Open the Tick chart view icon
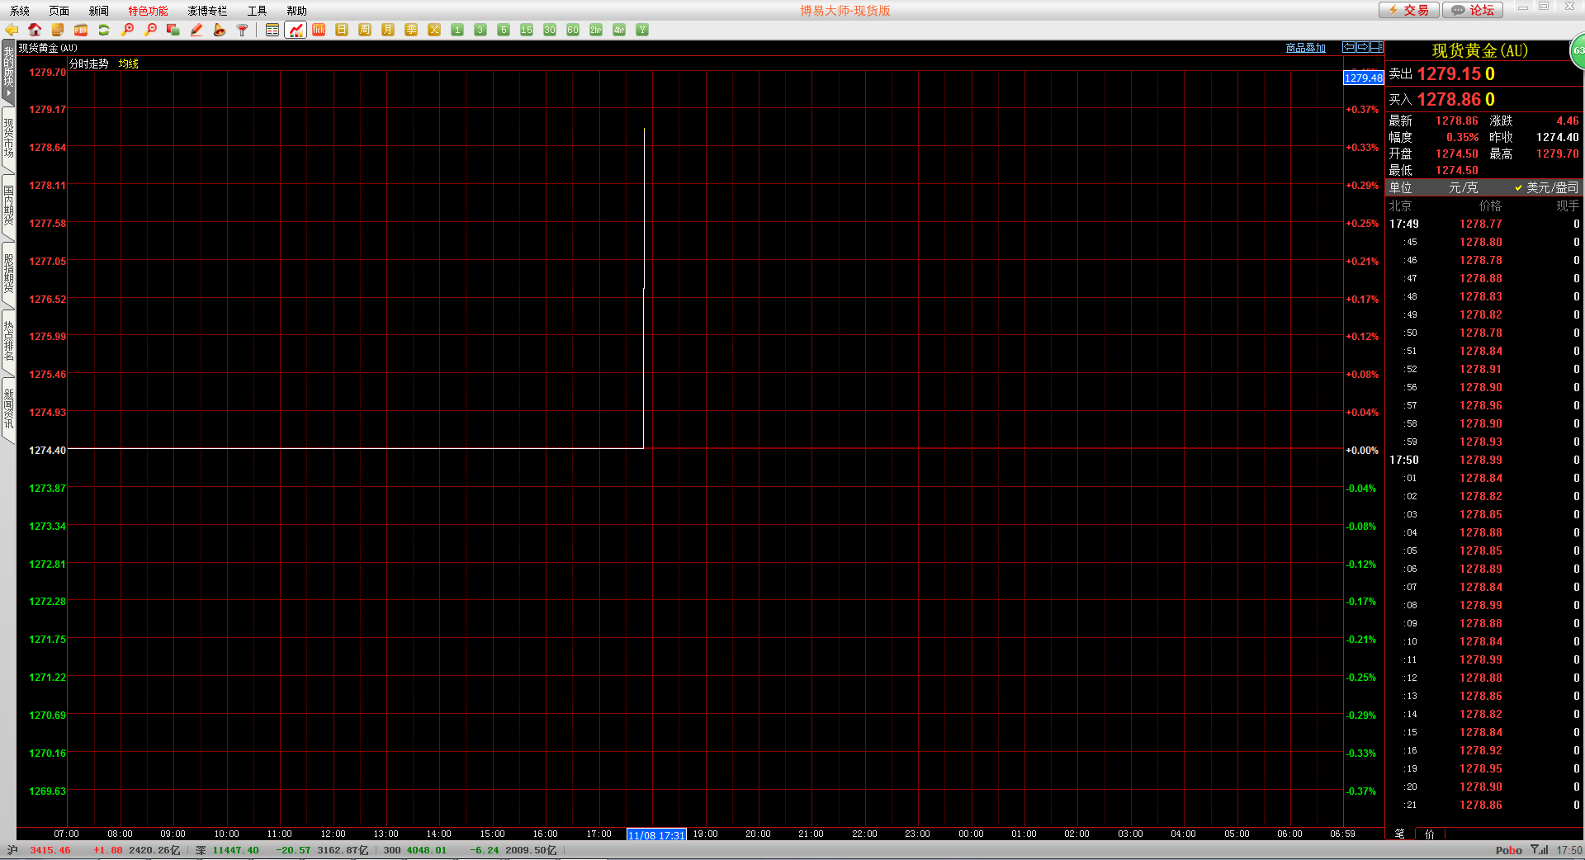The image size is (1585, 860). (319, 30)
